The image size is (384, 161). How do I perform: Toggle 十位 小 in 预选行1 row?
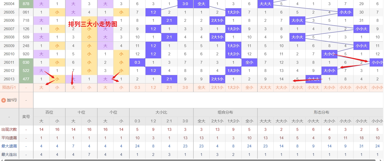(x=89, y=88)
